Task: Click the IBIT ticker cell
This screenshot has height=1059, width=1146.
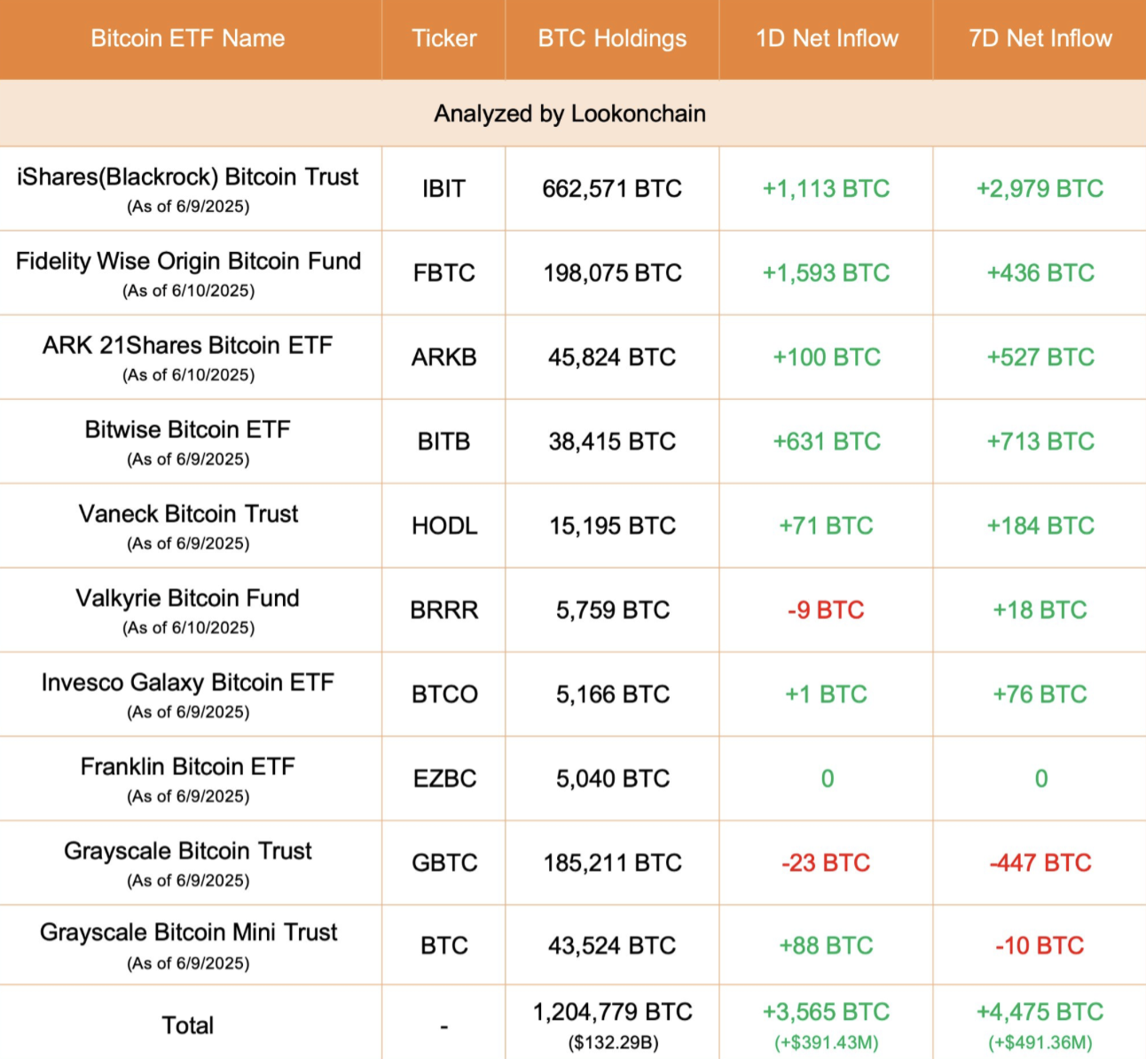Action: click(443, 189)
